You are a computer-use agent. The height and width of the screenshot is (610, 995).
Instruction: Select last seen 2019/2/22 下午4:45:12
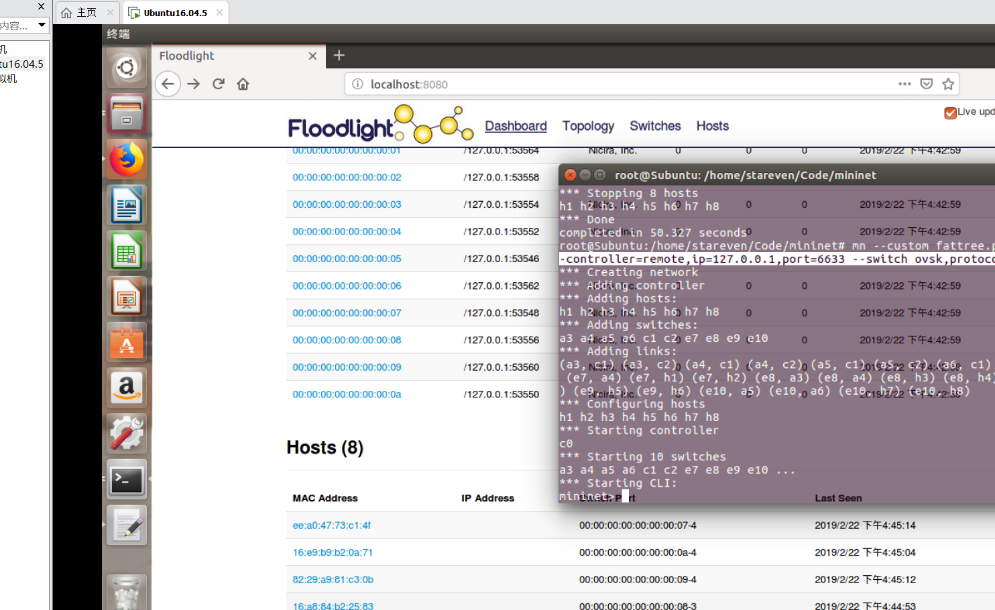pos(865,580)
